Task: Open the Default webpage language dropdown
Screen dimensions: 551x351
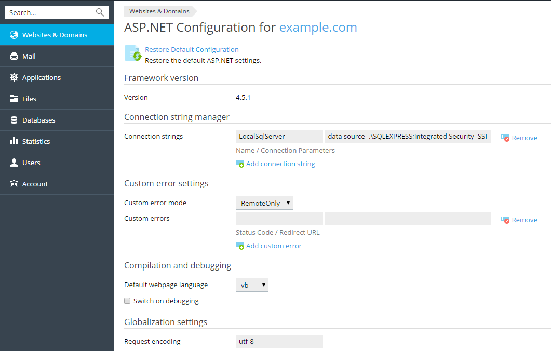Action: click(252, 285)
